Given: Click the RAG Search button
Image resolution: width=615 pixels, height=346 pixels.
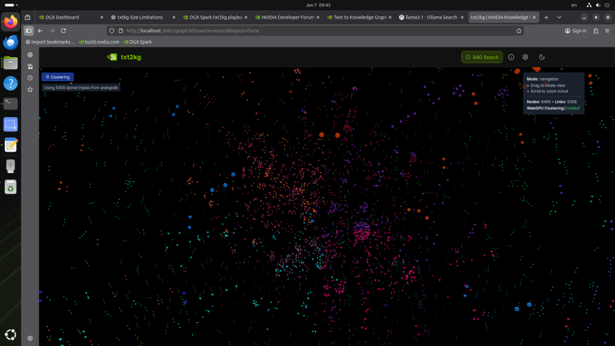Looking at the screenshot, I should click(482, 57).
